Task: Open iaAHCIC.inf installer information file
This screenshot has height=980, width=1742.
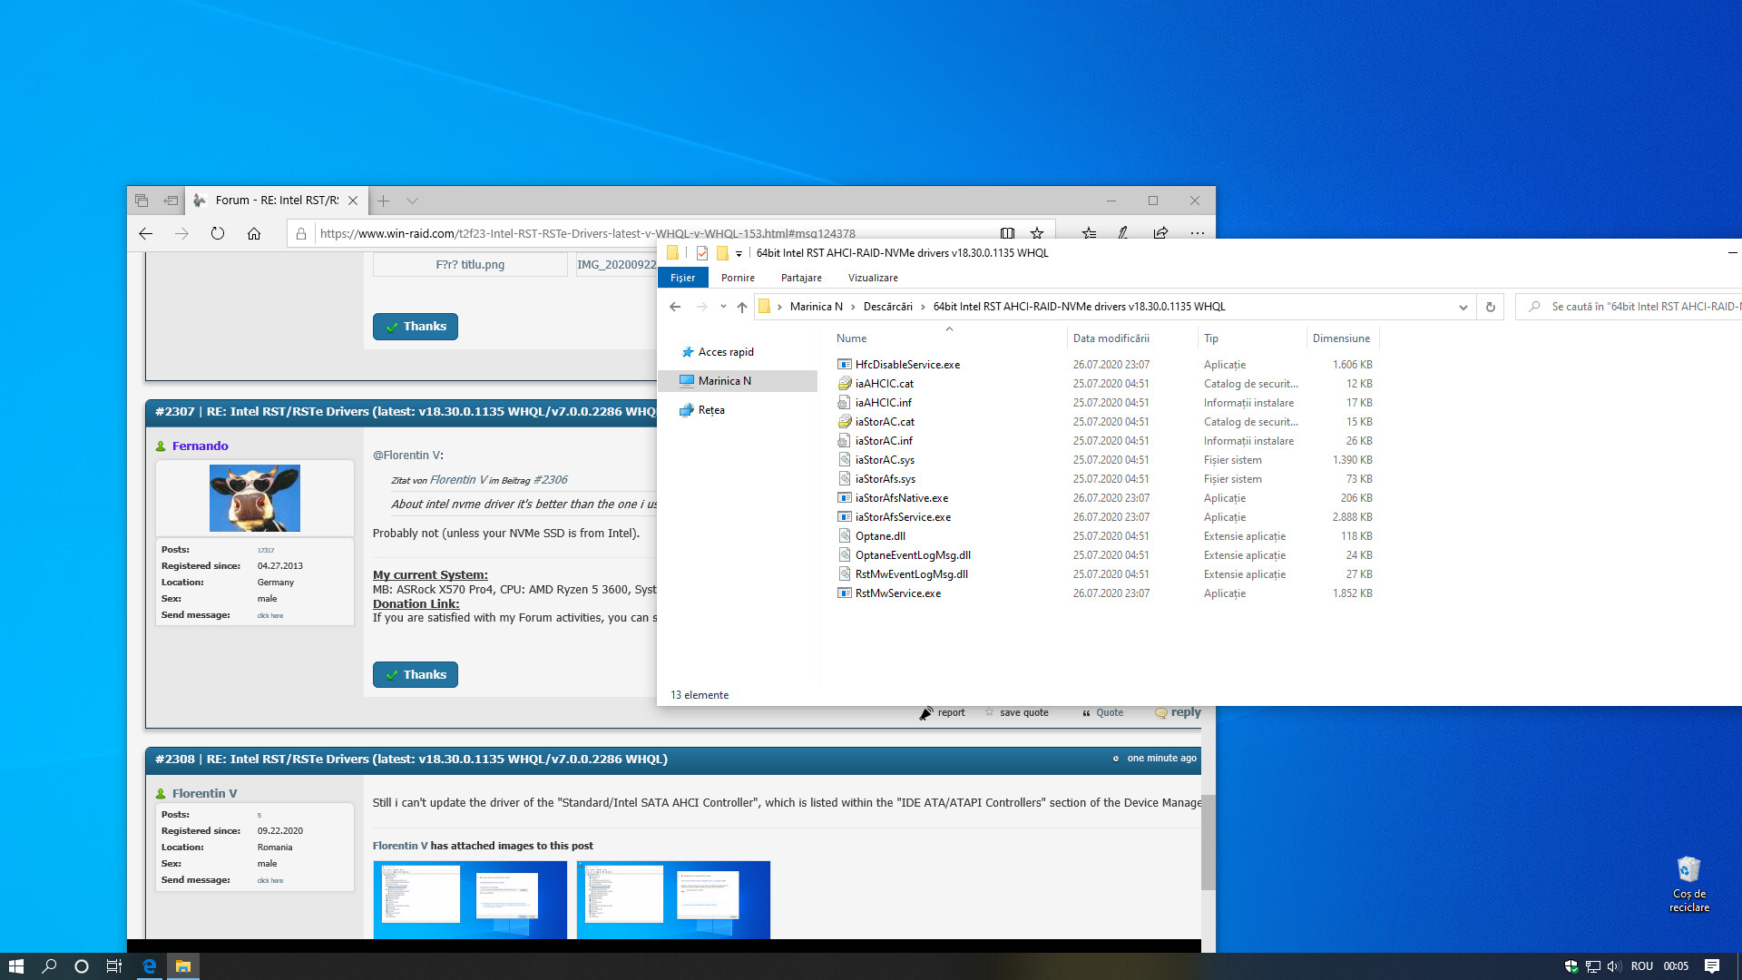Action: (x=885, y=401)
